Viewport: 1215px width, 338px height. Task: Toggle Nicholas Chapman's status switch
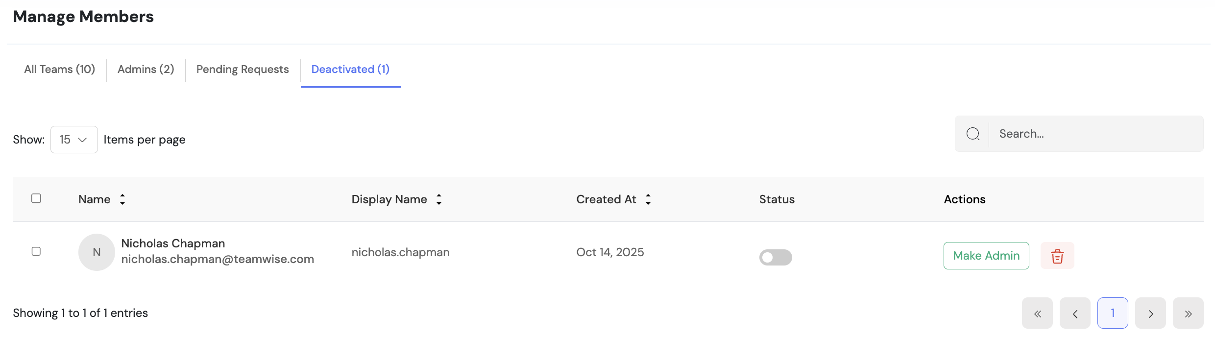(x=776, y=257)
